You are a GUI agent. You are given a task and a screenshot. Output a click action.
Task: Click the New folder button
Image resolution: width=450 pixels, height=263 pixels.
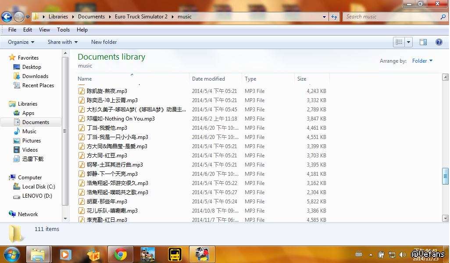tap(104, 42)
